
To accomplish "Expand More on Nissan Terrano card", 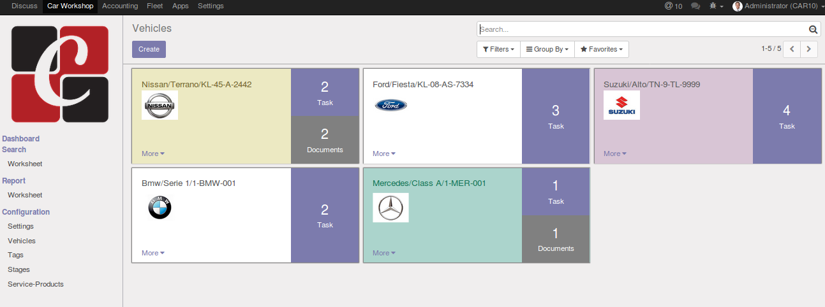I will click(153, 153).
